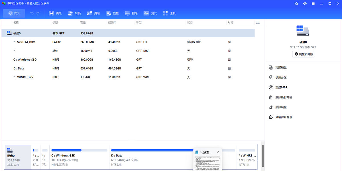Screen dimensions: 342x171
Task: Open the 测试 (Test) tool
Action: click(150, 13)
